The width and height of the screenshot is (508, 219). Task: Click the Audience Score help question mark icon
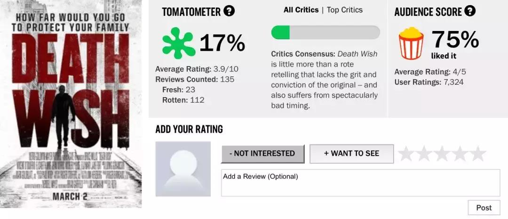tap(469, 11)
